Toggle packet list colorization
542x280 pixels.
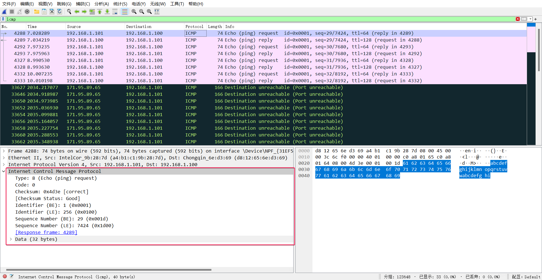tap(124, 12)
